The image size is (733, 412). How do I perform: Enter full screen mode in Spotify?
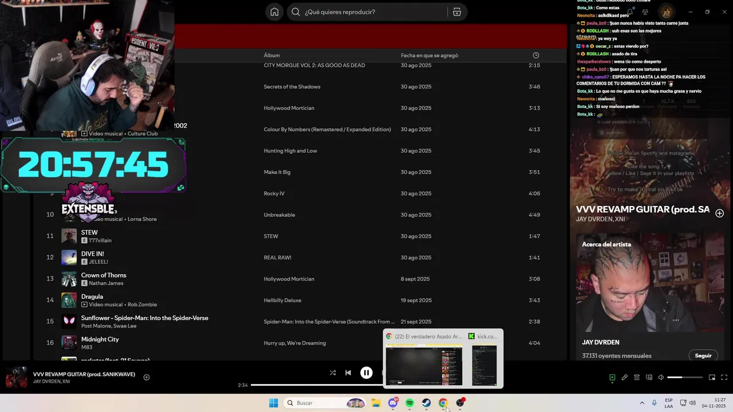click(724, 377)
